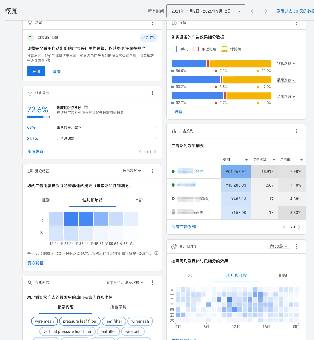Click the 应用 button

click(x=36, y=71)
